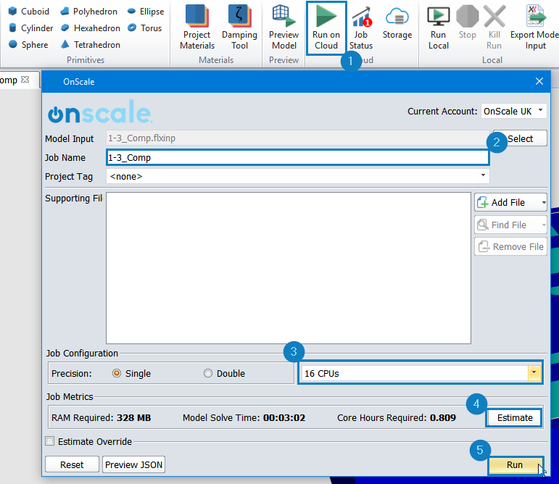The image size is (559, 484).
Task: Launch Preview Model
Action: [x=283, y=27]
